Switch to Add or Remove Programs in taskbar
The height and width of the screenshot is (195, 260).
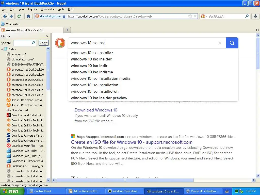85,191
